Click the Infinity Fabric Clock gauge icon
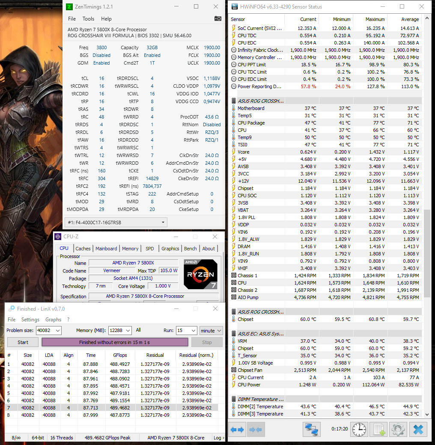Viewport: 435px width, 445px height. tap(234, 50)
